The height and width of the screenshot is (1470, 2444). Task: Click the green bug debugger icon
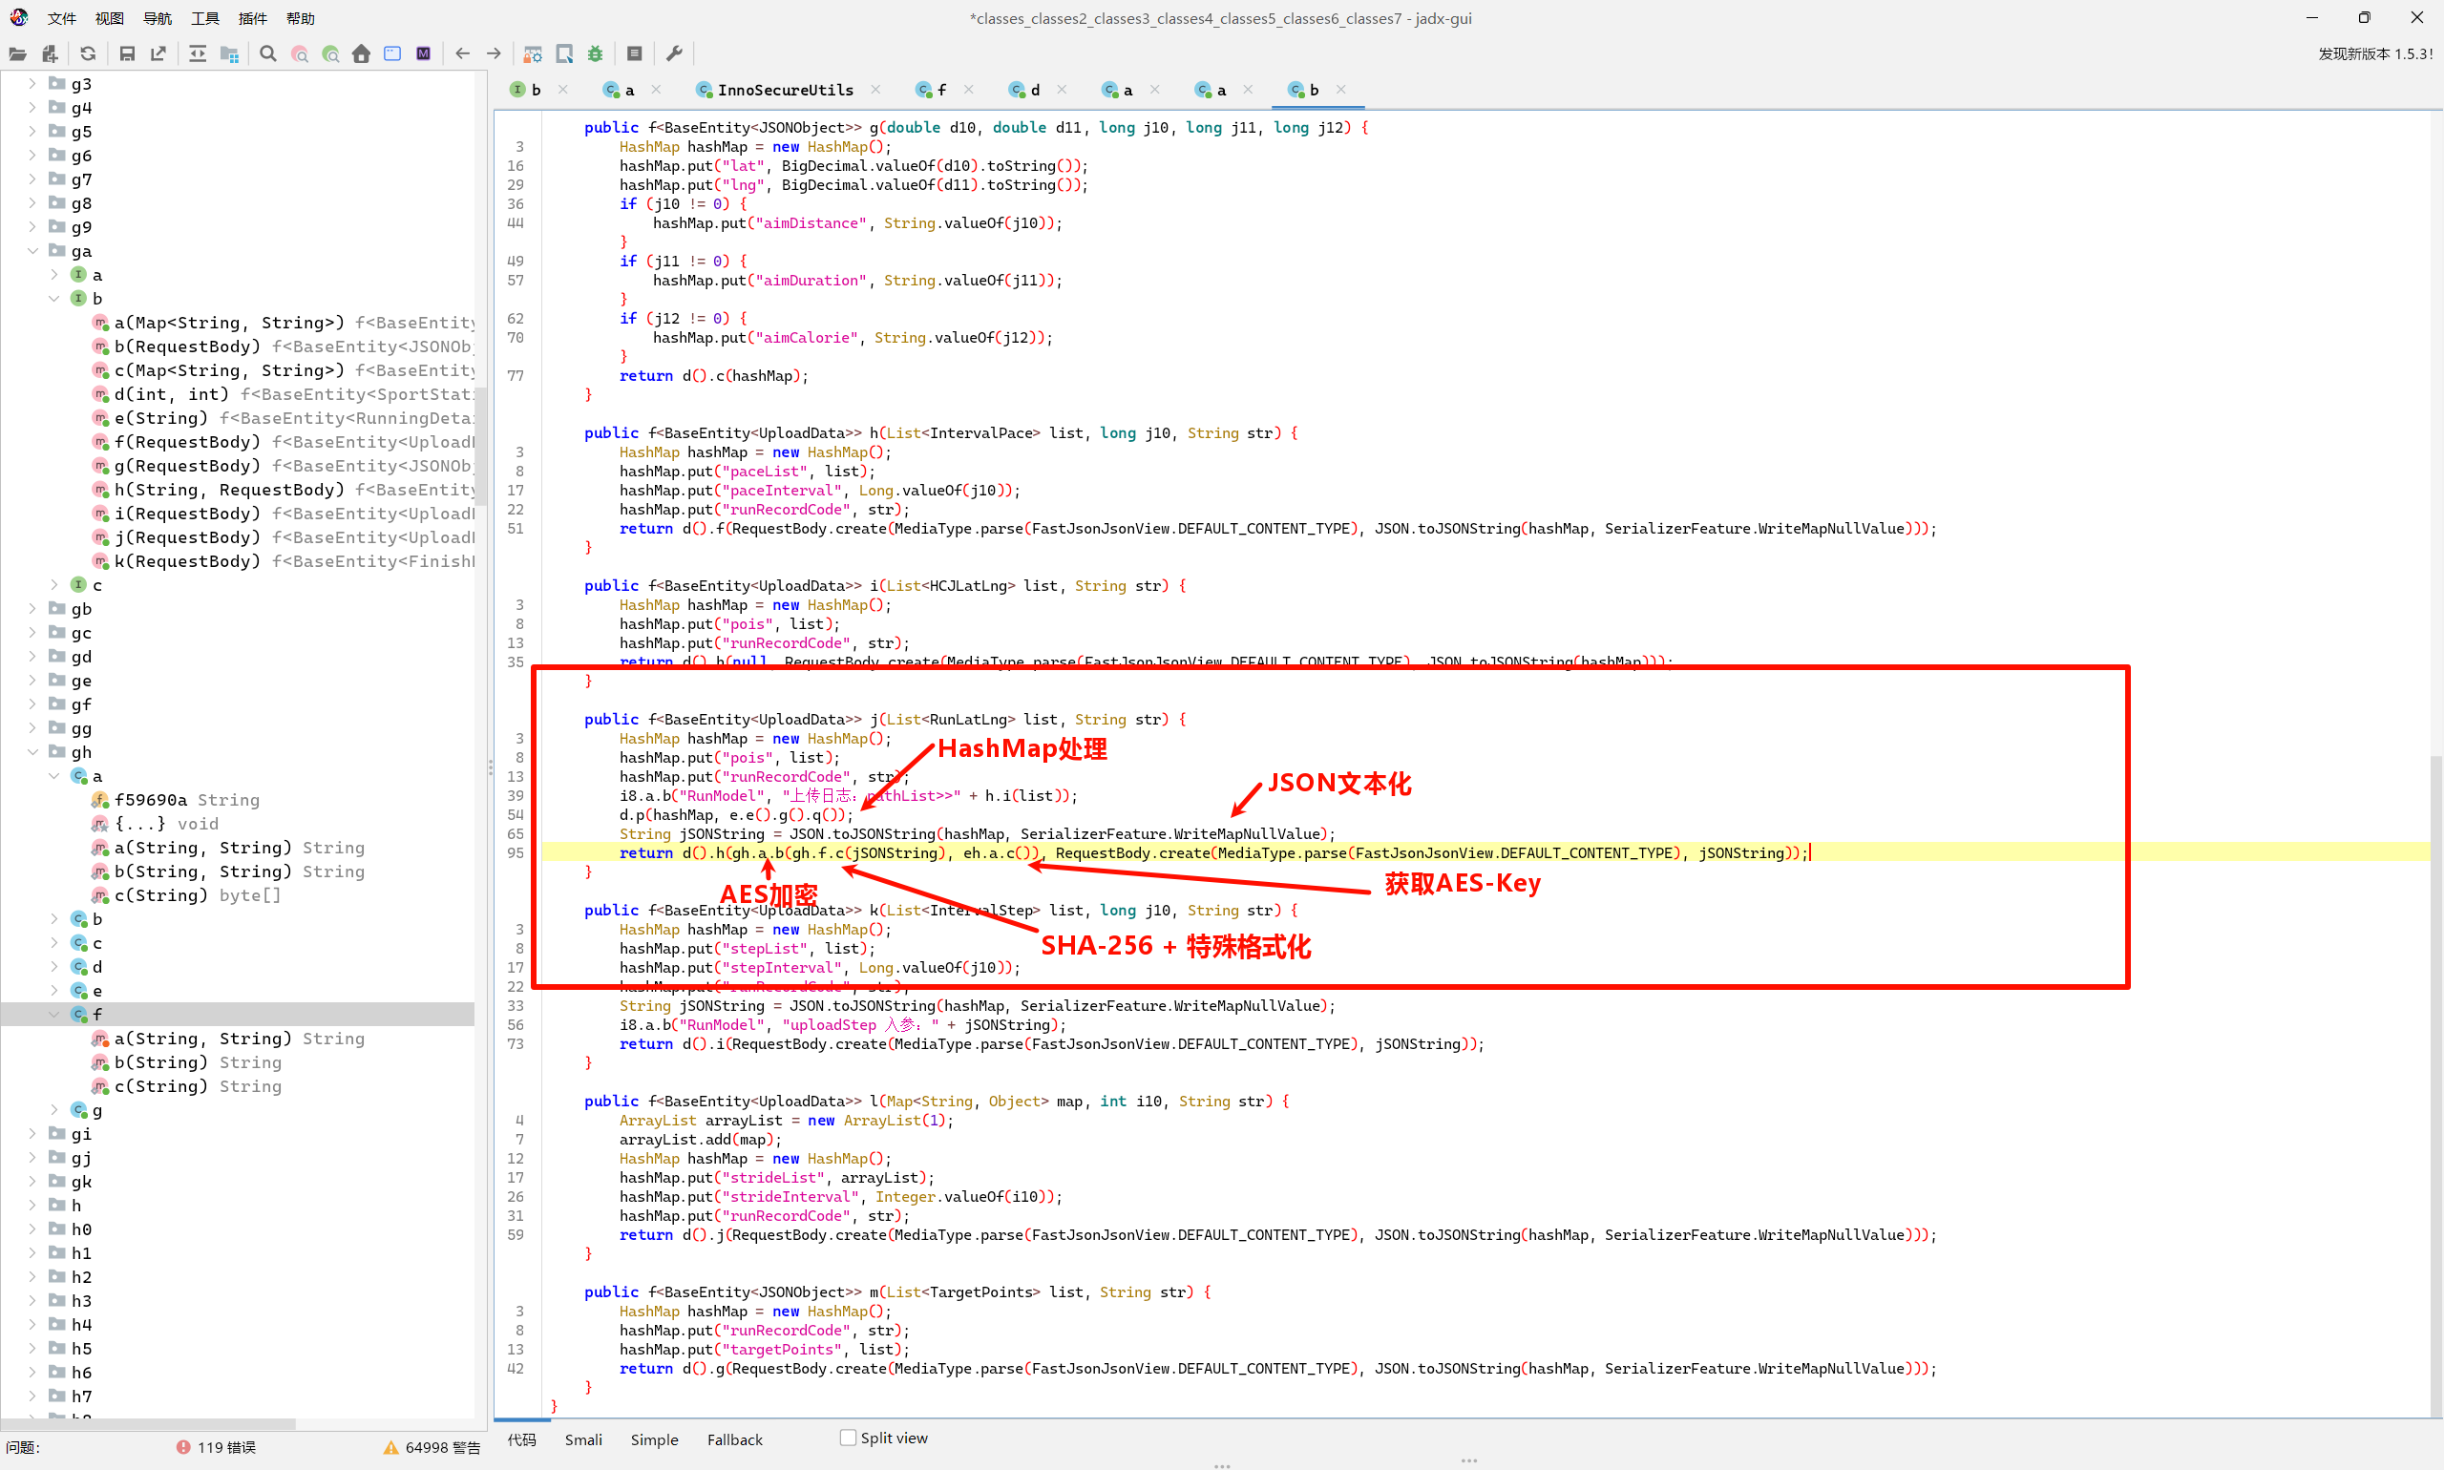[596, 53]
